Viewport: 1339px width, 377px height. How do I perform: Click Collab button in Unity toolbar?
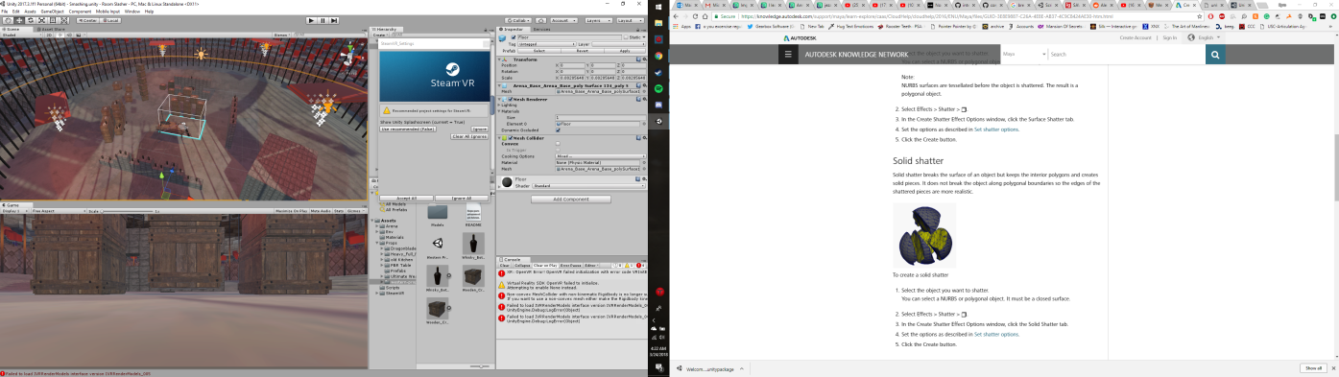[518, 20]
